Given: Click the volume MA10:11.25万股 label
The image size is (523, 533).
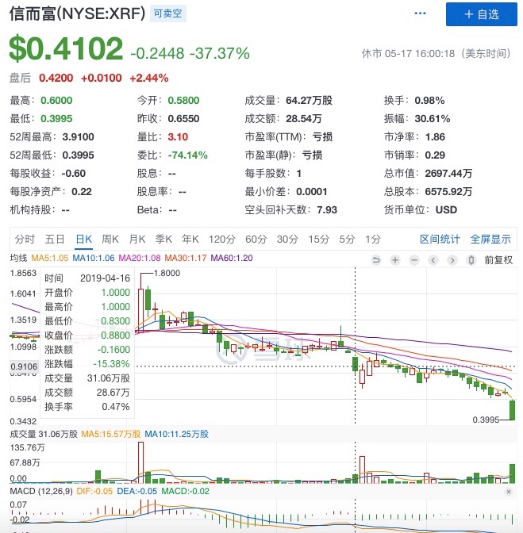Looking at the screenshot, I should [176, 435].
